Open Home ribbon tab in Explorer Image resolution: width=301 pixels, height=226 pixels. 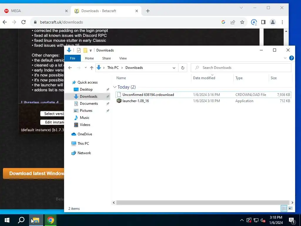click(x=89, y=58)
